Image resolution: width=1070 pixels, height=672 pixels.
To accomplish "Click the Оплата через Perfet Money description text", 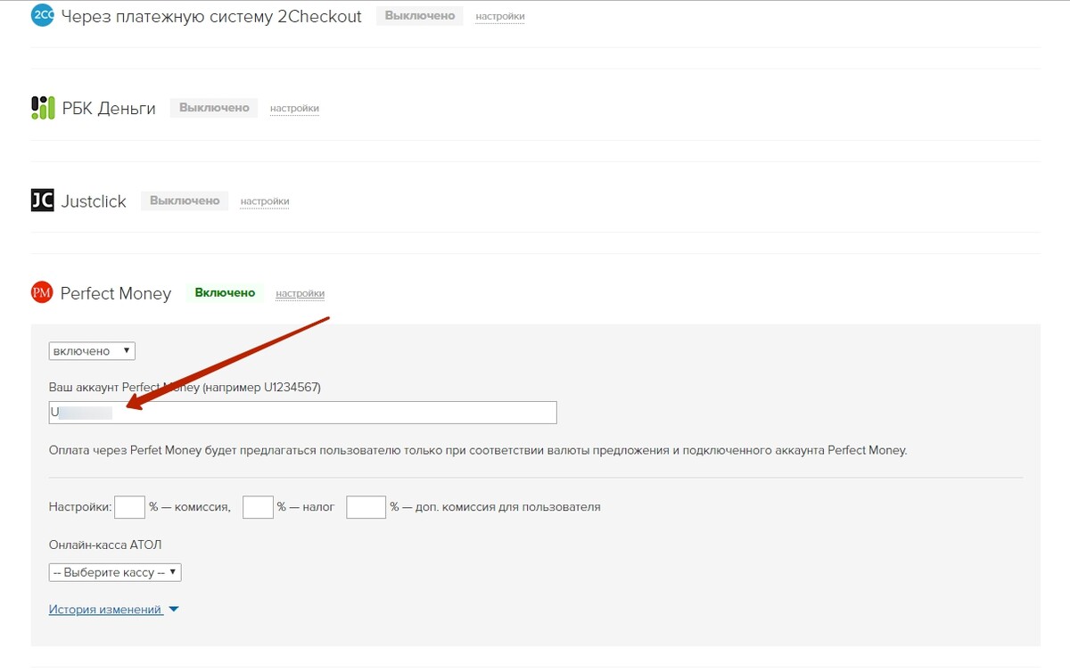I will coord(478,450).
